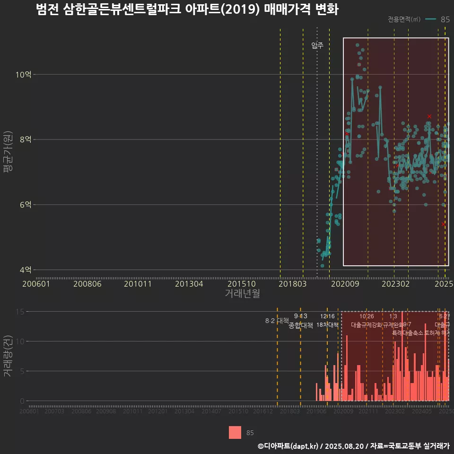Click the '대출규제강화' annotation text
The width and height of the screenshot is (454, 454).
click(367, 325)
